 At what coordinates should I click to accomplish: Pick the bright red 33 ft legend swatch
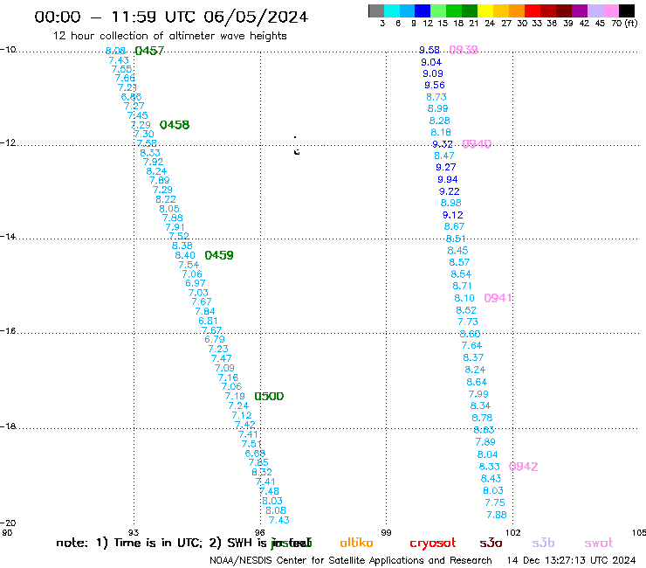pos(532,10)
